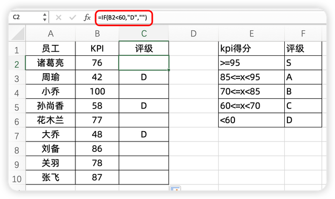Click the Name Box stepper arrows
The width and height of the screenshot is (335, 199).
[x=44, y=17]
